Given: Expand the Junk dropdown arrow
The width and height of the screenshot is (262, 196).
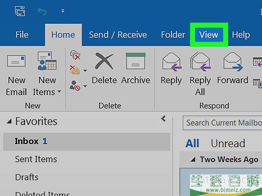Looking at the screenshot, I should [x=85, y=86].
